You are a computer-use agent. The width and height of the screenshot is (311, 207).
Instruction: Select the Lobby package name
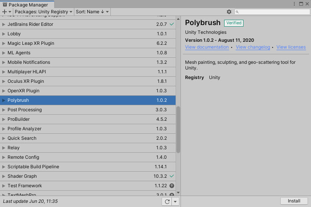pyautogui.click(x=14, y=34)
